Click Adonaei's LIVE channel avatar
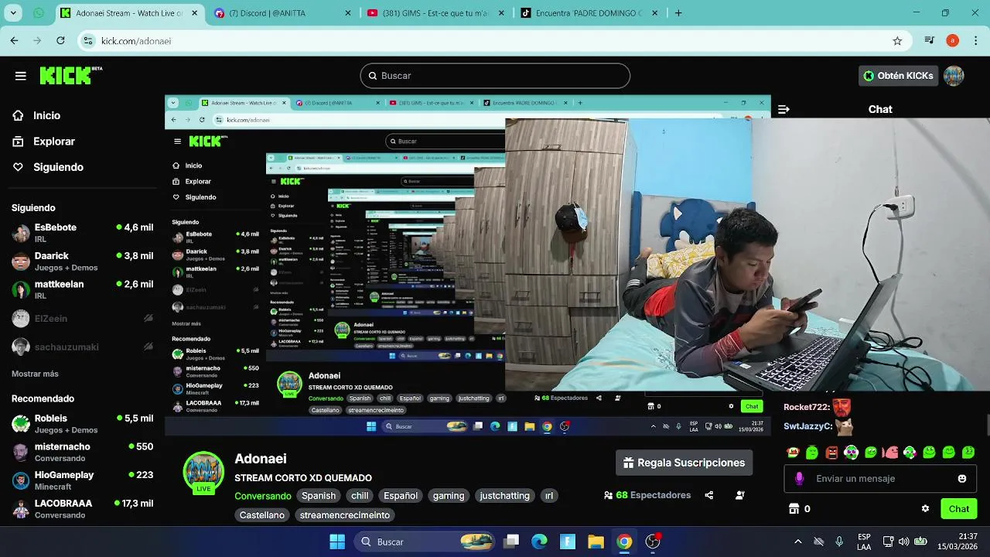Image resolution: width=990 pixels, height=557 pixels. tap(203, 472)
